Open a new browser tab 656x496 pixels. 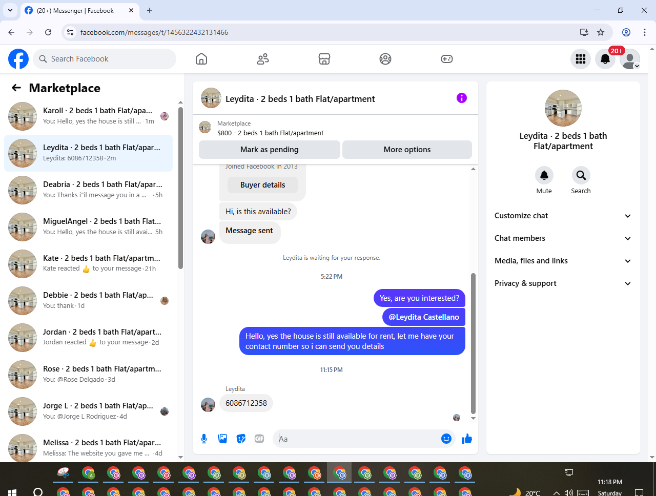coord(150,10)
